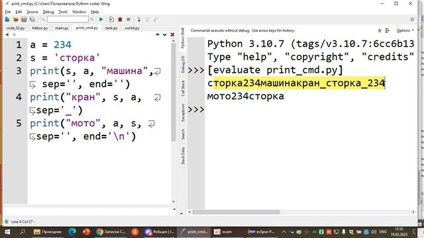
Task: Click the Line 4 Col 27 status text
Action: tap(23, 221)
